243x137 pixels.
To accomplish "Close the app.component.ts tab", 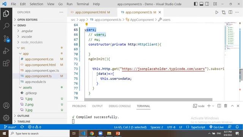I will pos(159,12).
